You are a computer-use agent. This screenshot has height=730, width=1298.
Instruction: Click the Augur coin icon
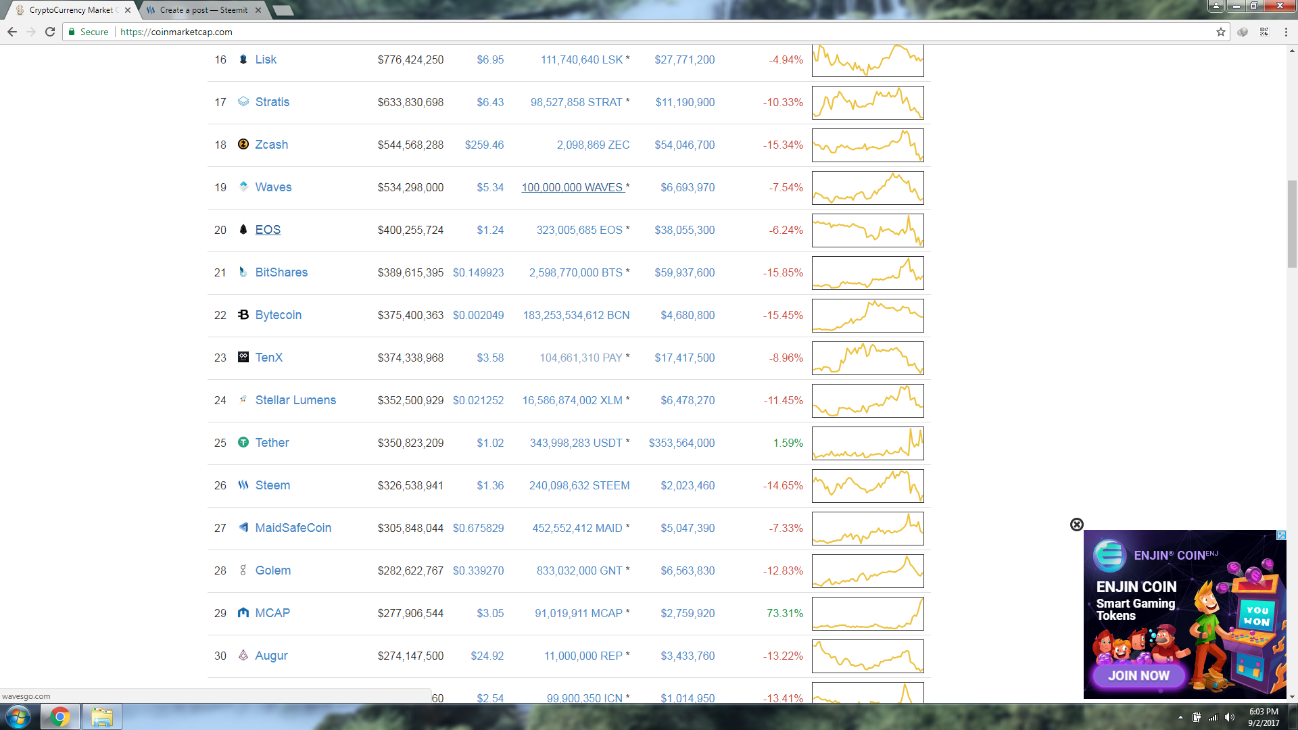[243, 656]
